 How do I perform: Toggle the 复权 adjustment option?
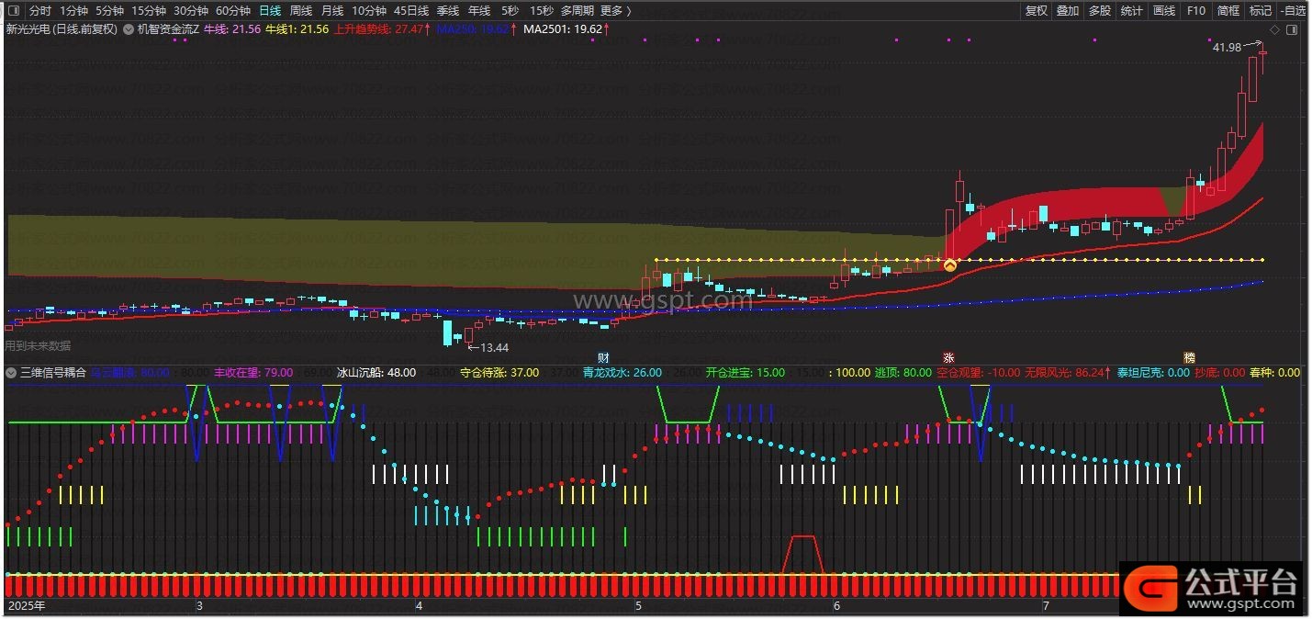pos(1036,11)
